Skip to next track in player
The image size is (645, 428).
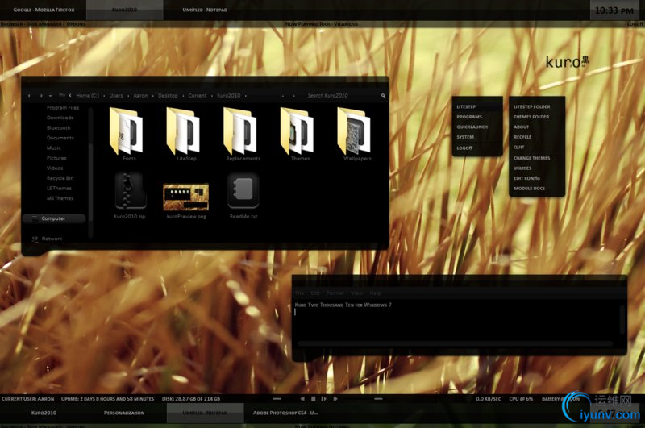pos(335,399)
